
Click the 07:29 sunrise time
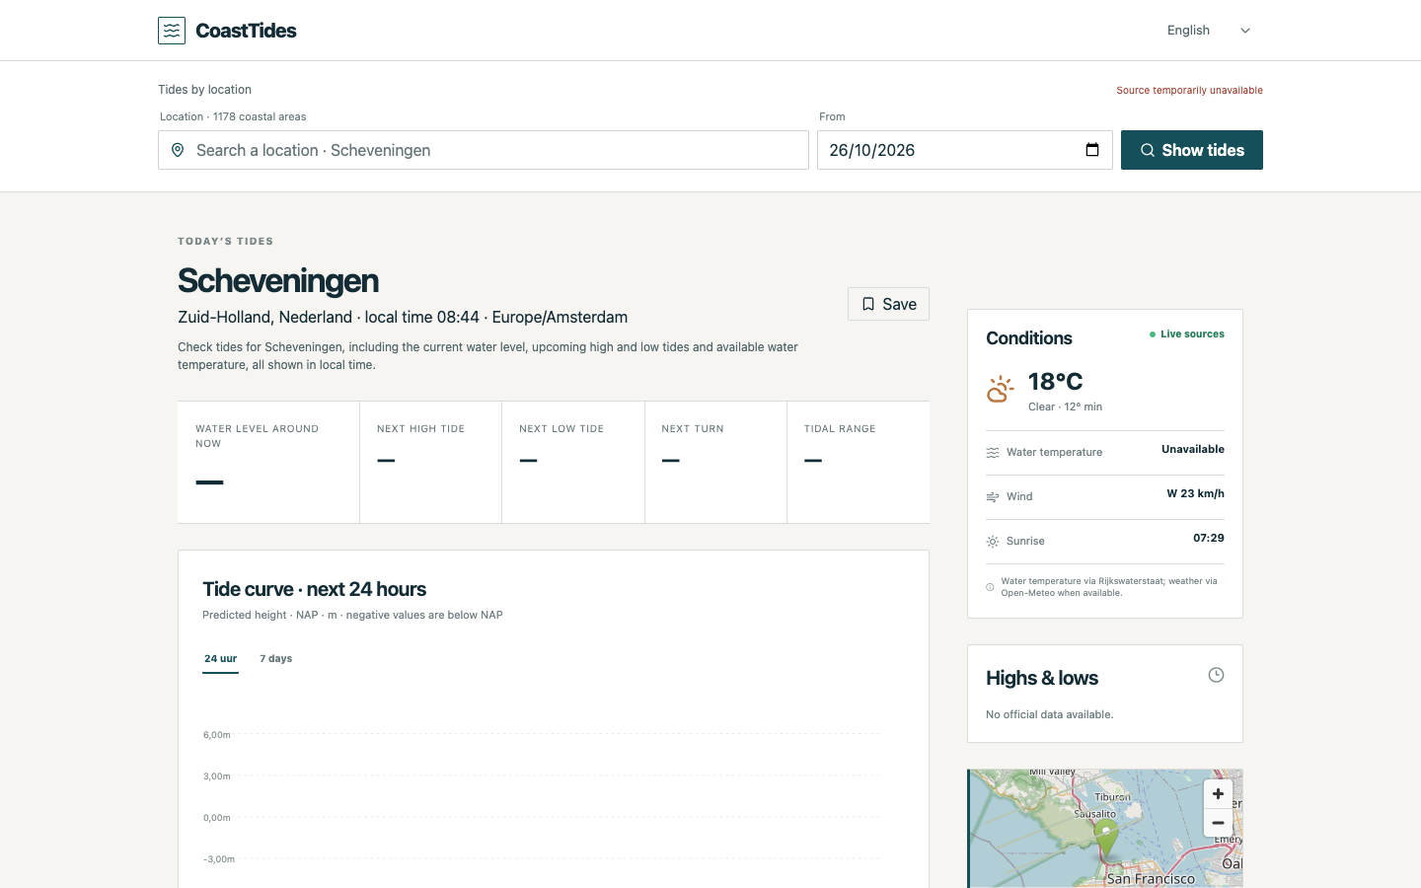[x=1209, y=538]
